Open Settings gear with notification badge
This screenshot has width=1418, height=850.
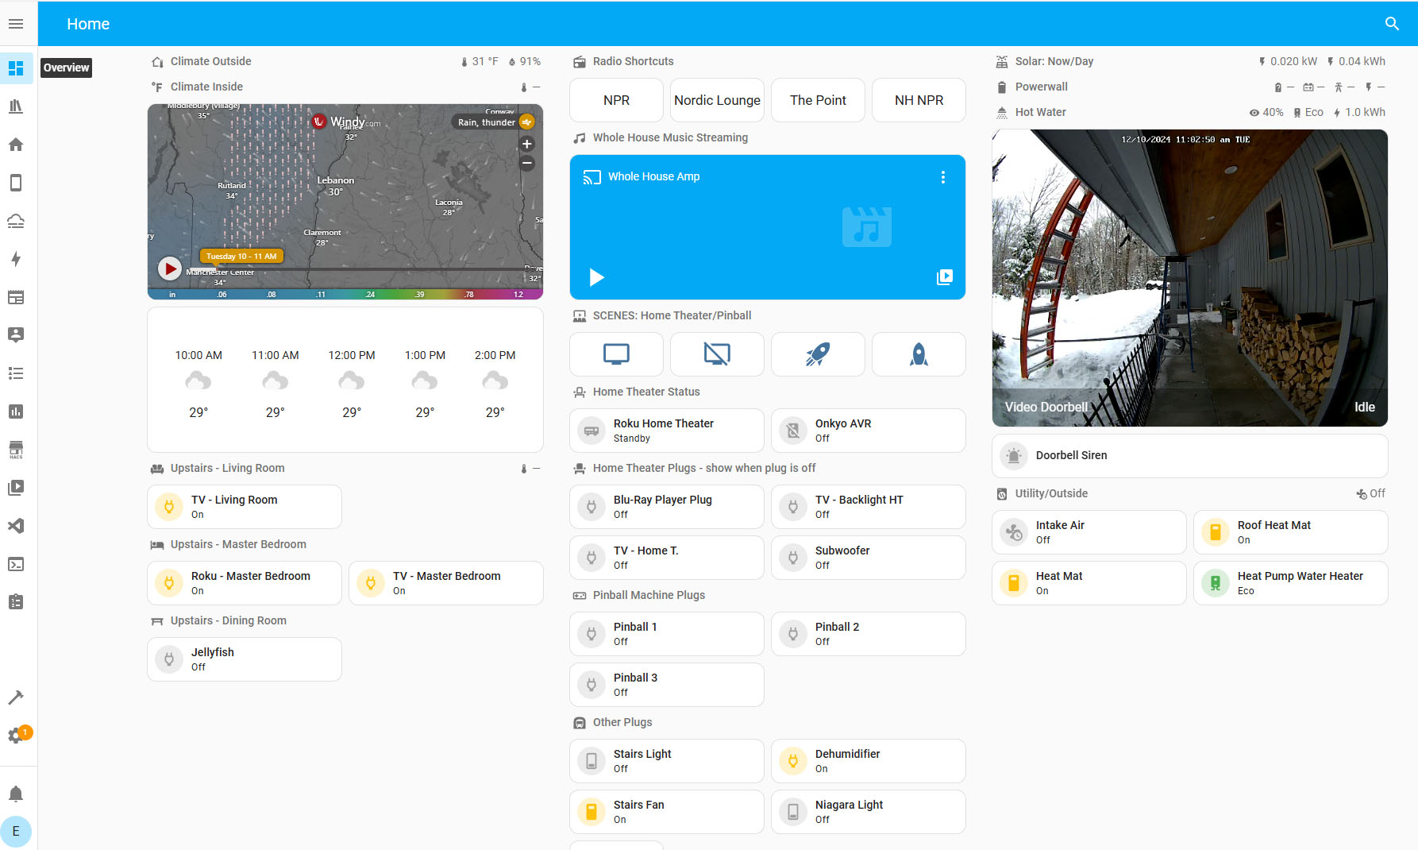tap(16, 736)
